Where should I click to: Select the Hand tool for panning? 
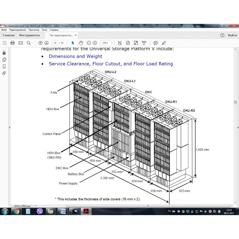click(x=81, y=43)
